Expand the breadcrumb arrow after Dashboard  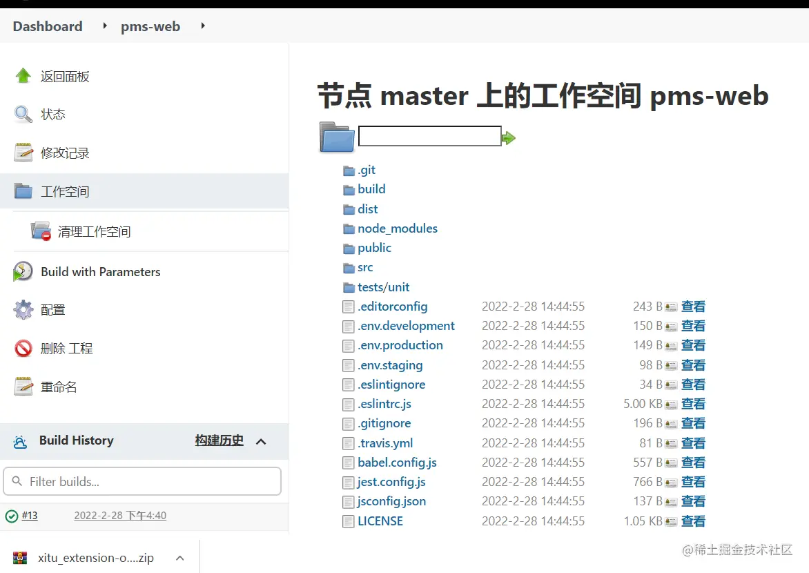pos(105,26)
